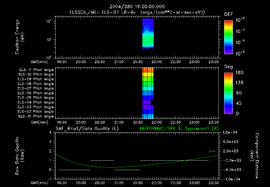Click the data quality value 4 tick label

coord(50,132)
